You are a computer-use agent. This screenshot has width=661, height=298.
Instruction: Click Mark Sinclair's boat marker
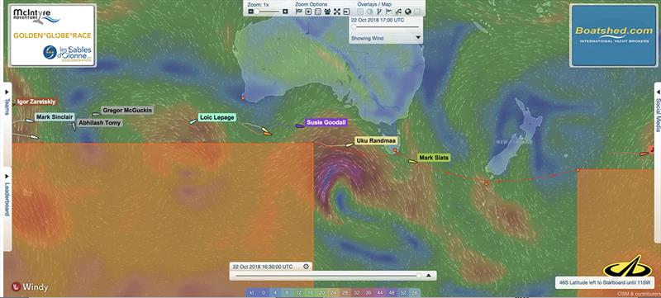pos(30,121)
